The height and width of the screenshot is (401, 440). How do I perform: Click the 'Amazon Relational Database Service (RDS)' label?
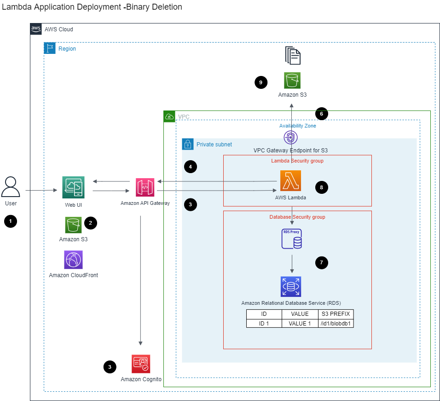[x=291, y=303]
